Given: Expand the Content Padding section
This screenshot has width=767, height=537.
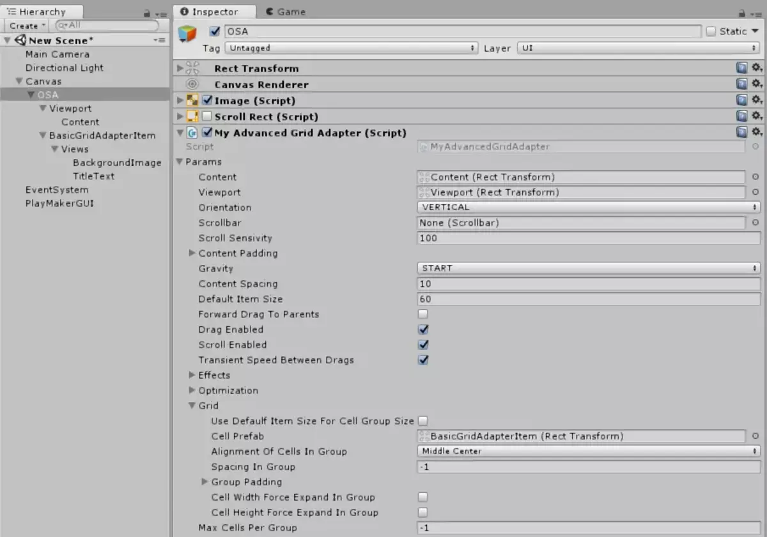Looking at the screenshot, I should pos(192,253).
